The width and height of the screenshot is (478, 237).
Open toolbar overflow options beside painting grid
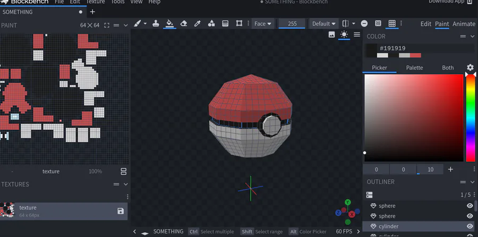click(x=401, y=23)
